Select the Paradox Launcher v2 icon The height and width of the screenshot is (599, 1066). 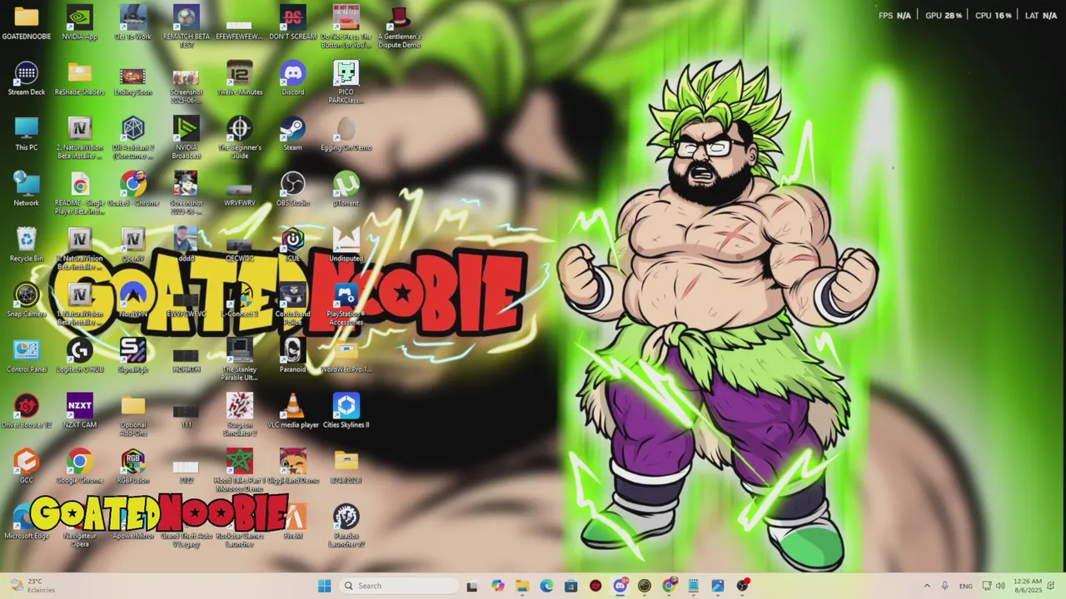(346, 526)
